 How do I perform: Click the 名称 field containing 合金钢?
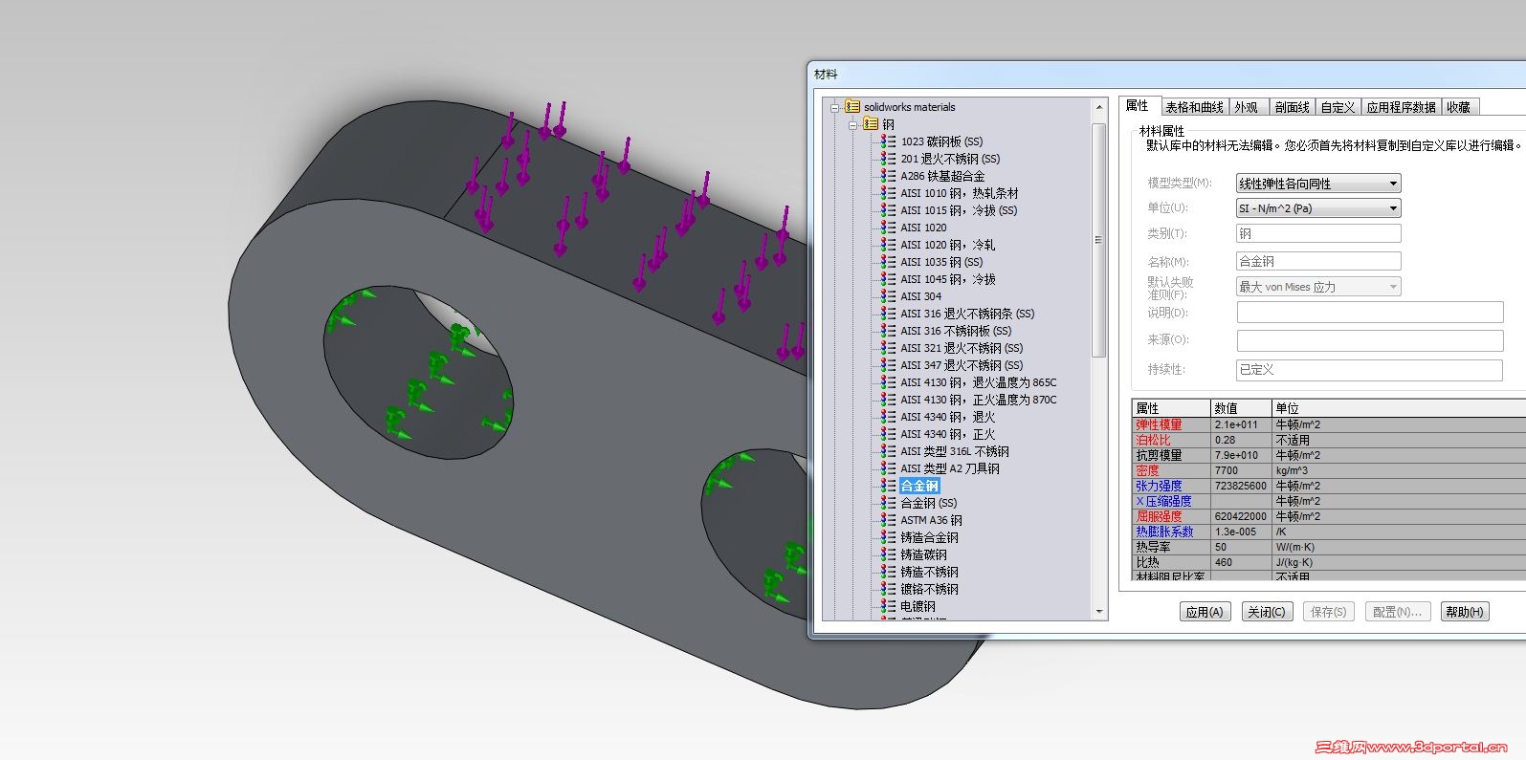(1318, 261)
